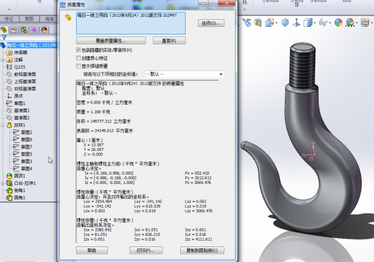This screenshot has height=262, width=374.
Task: Click the blue 3D cube view icon
Action: point(285,22)
